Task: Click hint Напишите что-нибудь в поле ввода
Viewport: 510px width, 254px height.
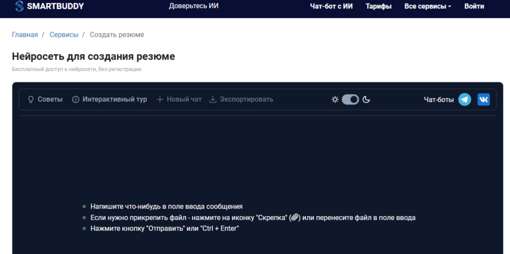Action: pos(167,207)
